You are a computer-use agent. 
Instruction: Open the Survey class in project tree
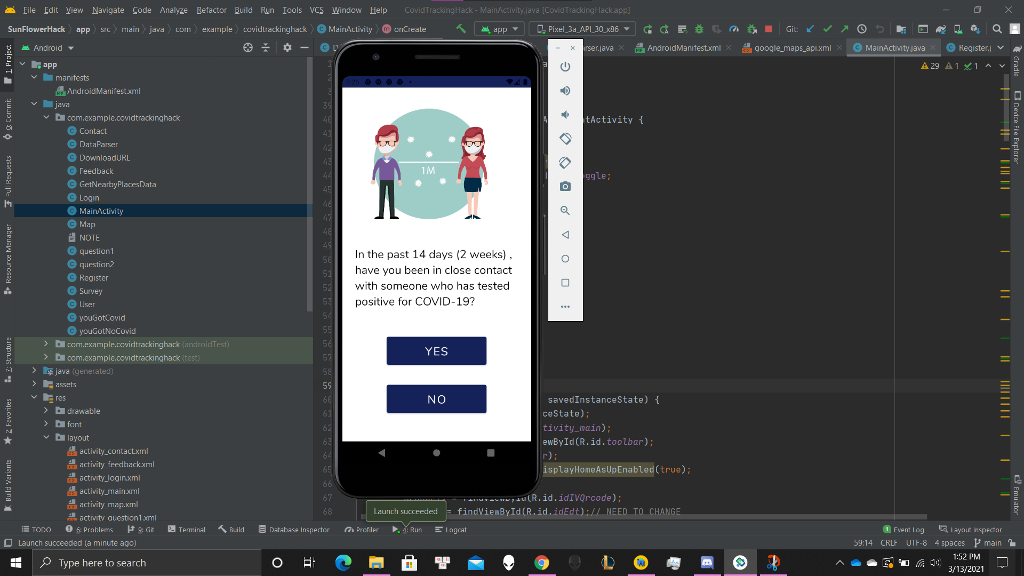click(x=91, y=291)
